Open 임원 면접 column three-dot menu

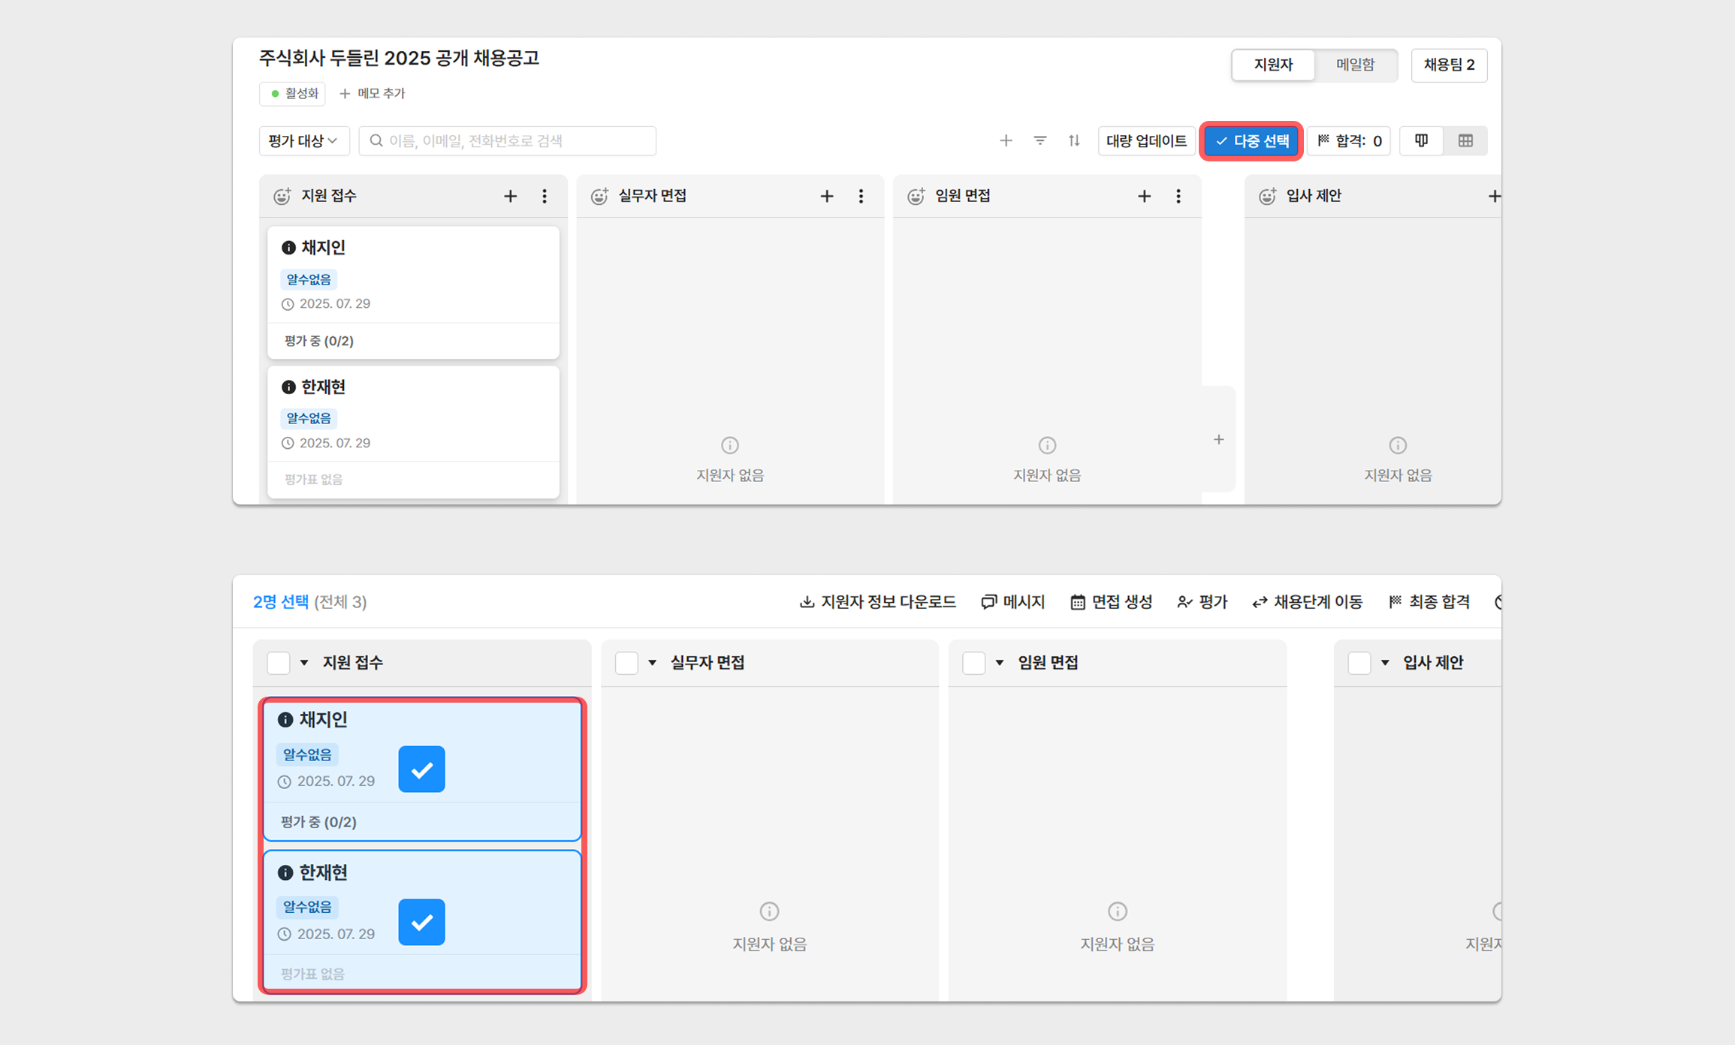(1178, 196)
